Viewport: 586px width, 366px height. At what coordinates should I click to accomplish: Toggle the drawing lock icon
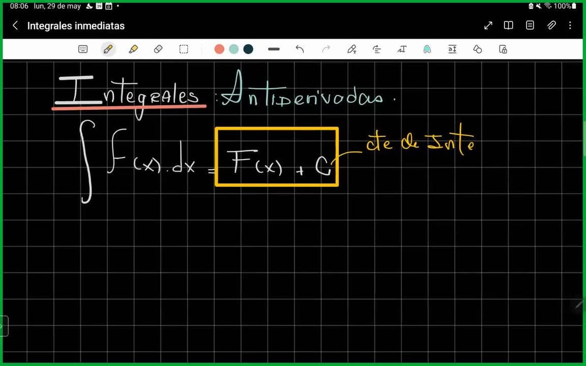503,49
